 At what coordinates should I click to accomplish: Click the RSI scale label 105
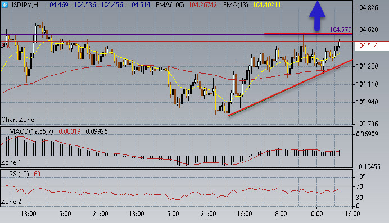361,177
